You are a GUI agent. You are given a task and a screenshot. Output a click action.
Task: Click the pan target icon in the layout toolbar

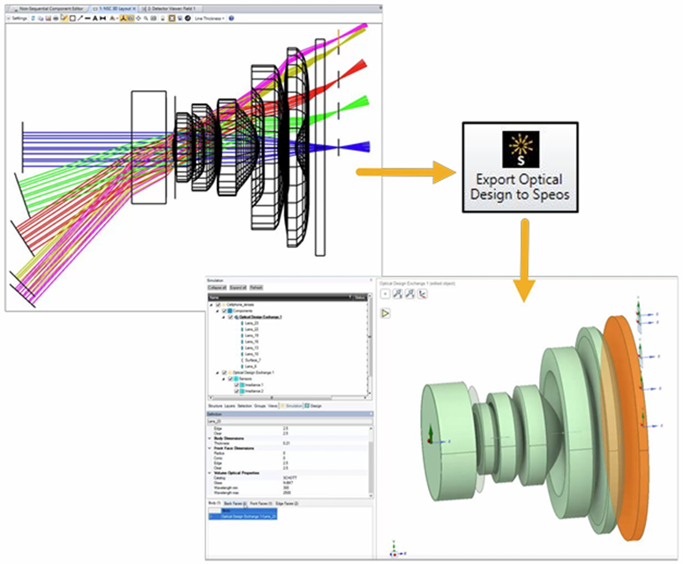(138, 19)
